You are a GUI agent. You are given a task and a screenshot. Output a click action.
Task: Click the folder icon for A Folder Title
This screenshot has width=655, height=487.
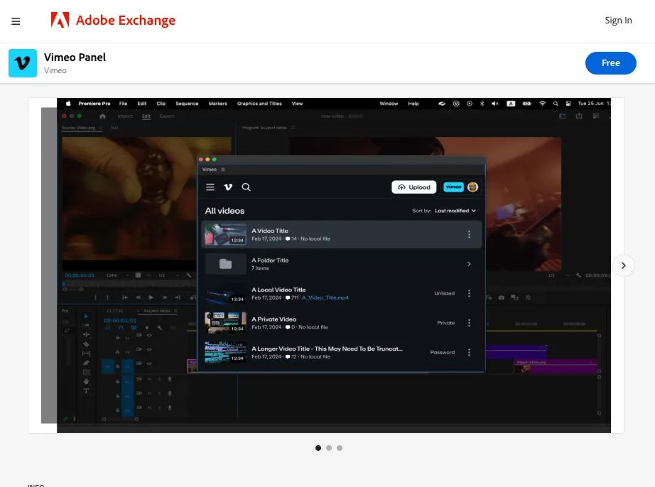[x=225, y=264]
